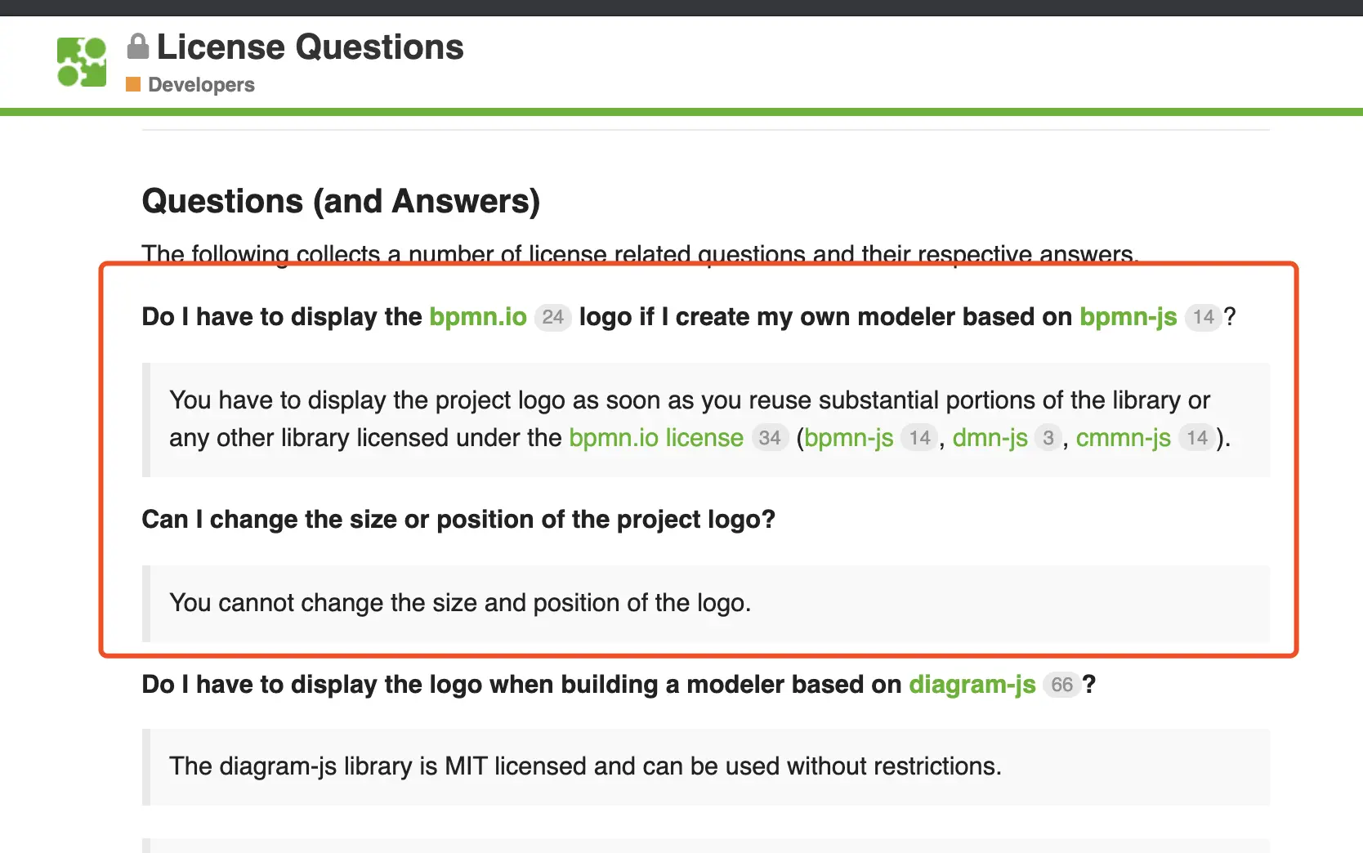This screenshot has width=1363, height=853.
Task: Click the 24 click-count badge after bpmn.io
Action: click(553, 317)
